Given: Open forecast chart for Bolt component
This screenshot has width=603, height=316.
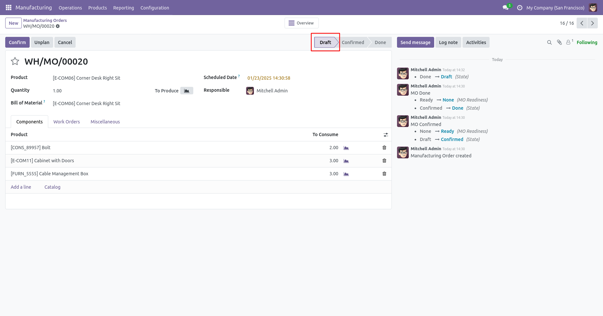Looking at the screenshot, I should pyautogui.click(x=346, y=148).
